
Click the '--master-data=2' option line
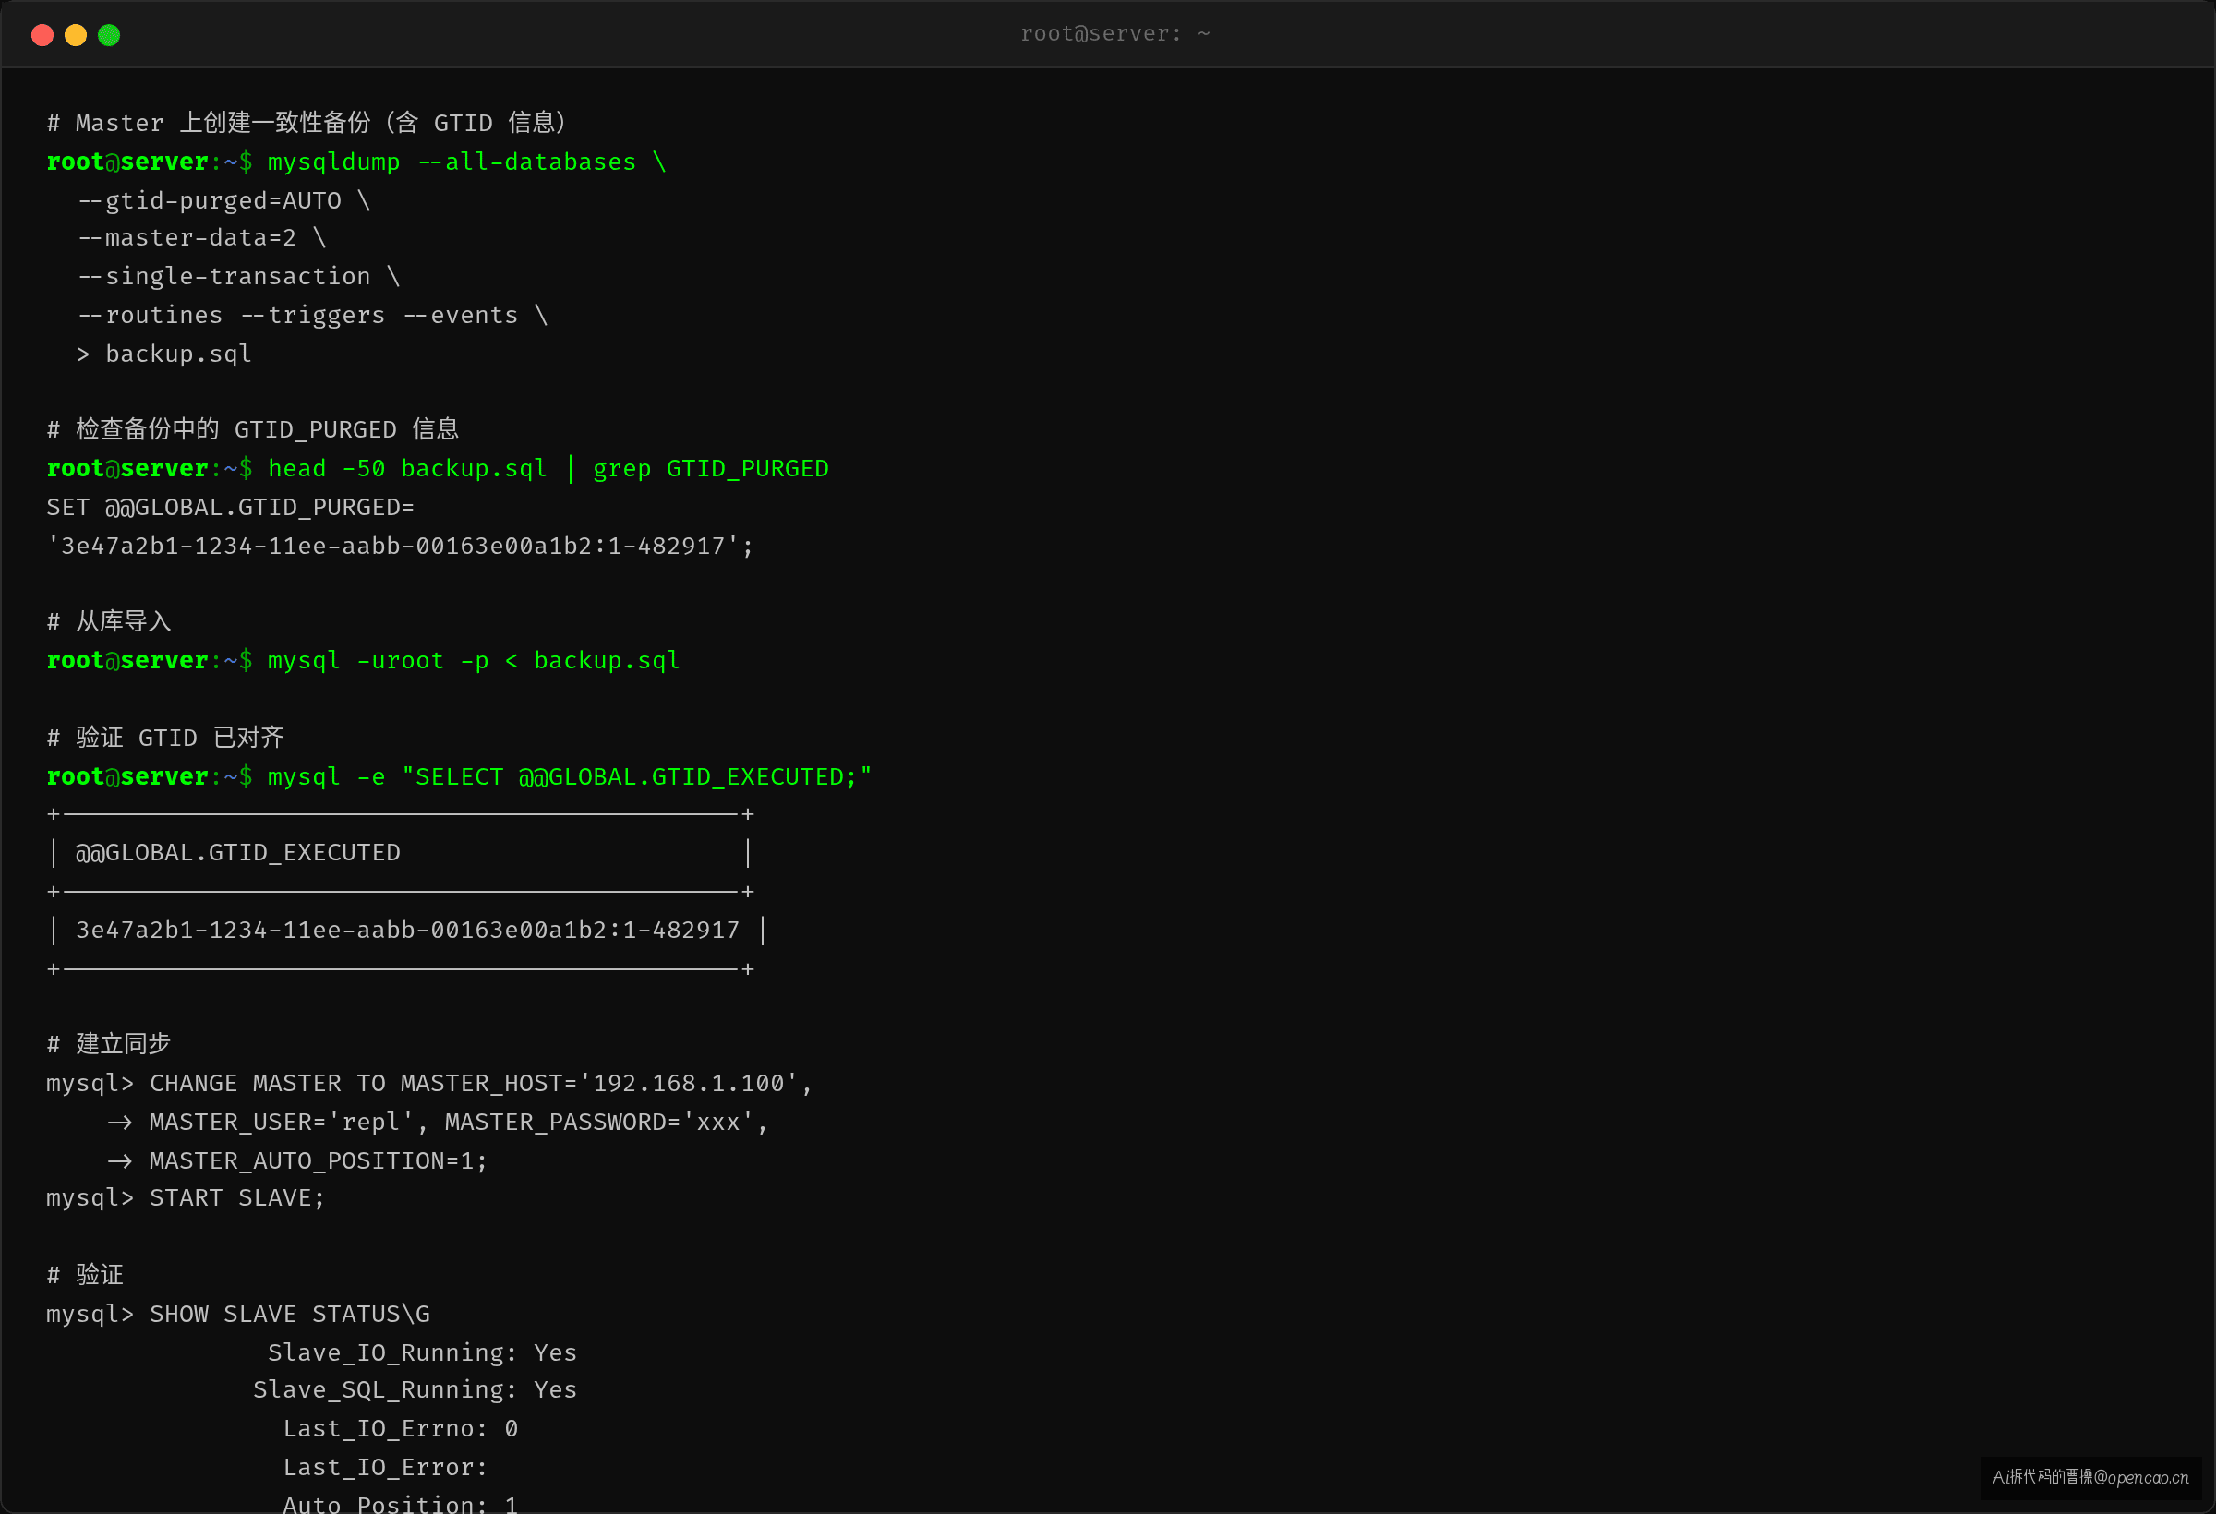[x=202, y=238]
